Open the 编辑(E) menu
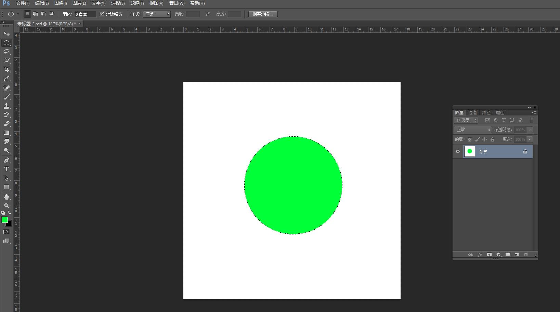 (42, 3)
